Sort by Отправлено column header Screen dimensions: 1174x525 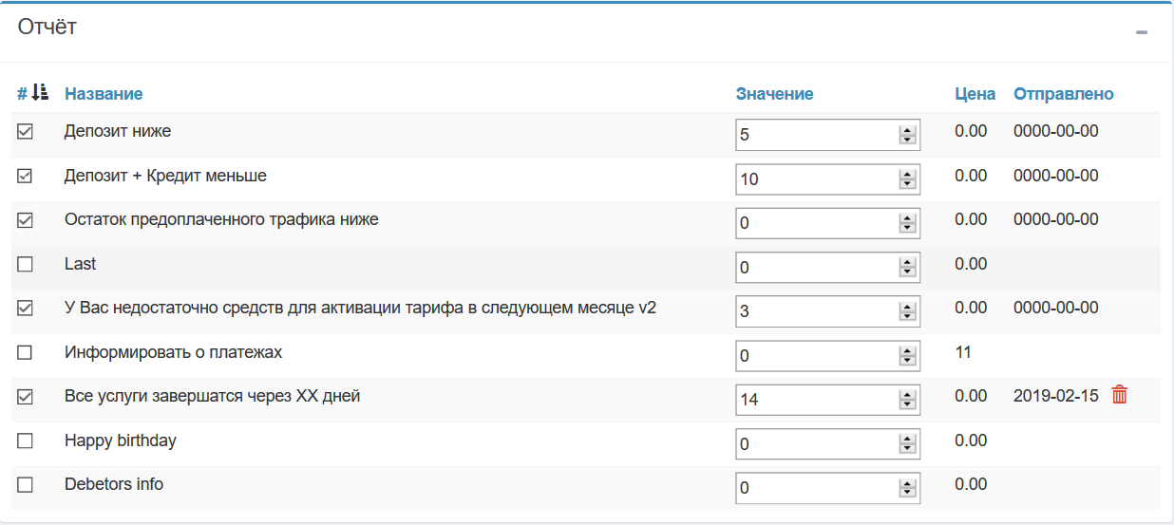[1063, 94]
